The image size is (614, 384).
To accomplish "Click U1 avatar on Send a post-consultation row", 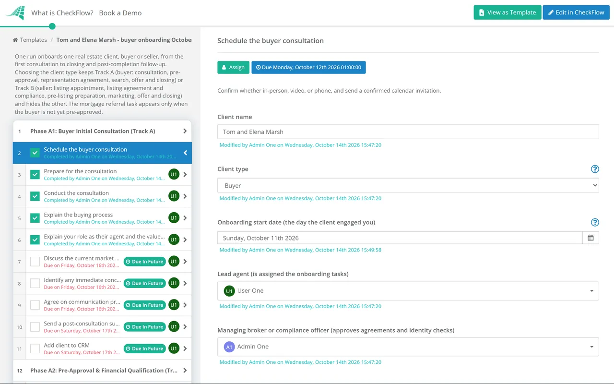I will [x=174, y=327].
